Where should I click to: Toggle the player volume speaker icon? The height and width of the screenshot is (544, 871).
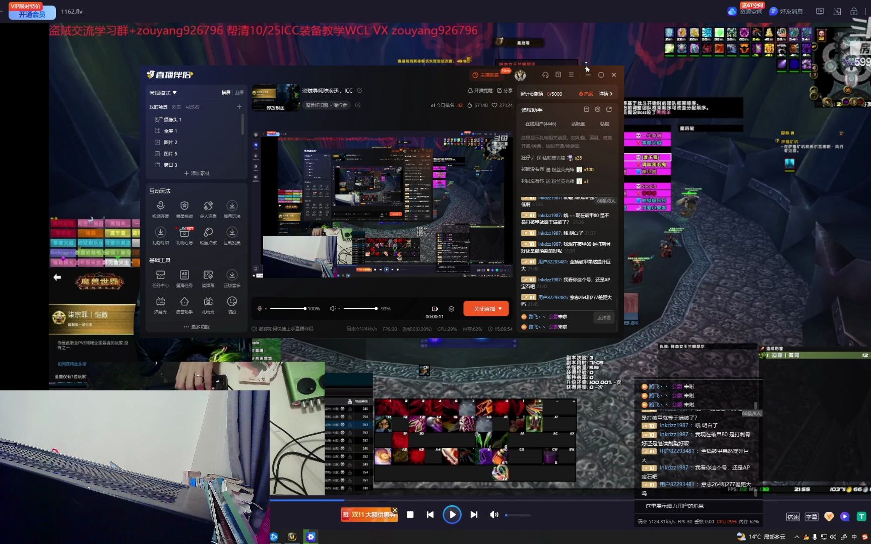tap(493, 514)
